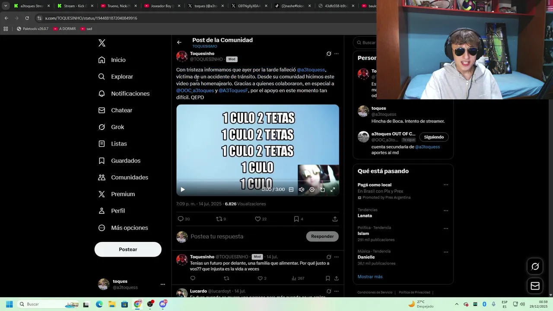The width and height of the screenshot is (553, 311).
Task: Enter fullscreen video mode
Action: (333, 190)
